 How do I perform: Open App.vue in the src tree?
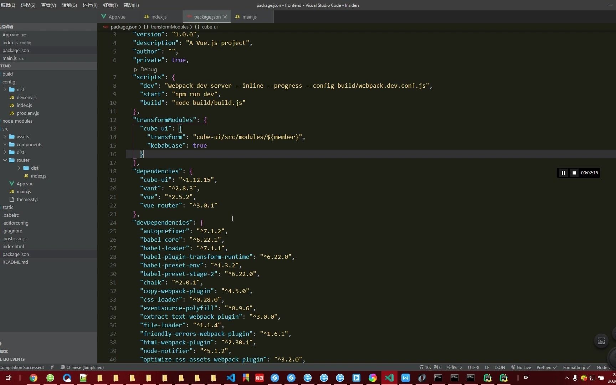pyautogui.click(x=25, y=184)
